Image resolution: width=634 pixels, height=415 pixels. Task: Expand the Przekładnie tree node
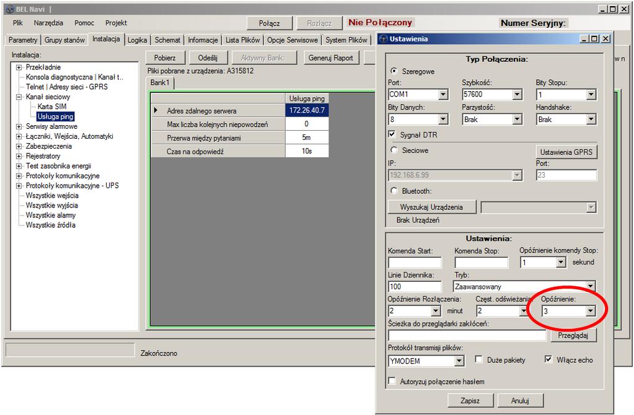[x=19, y=68]
